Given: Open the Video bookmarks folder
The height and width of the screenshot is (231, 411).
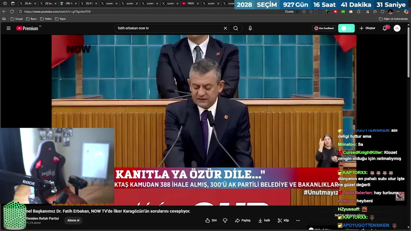Looking at the screenshot, I should (x=46, y=19).
